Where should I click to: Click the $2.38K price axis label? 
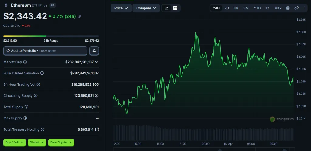click(x=301, y=32)
